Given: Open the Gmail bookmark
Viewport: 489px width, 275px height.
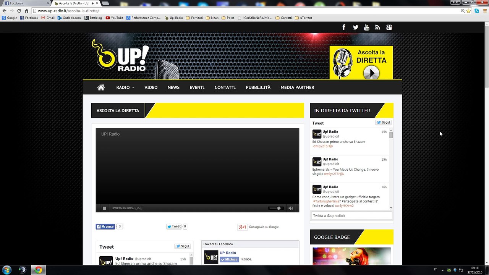Looking at the screenshot, I should pos(48,18).
